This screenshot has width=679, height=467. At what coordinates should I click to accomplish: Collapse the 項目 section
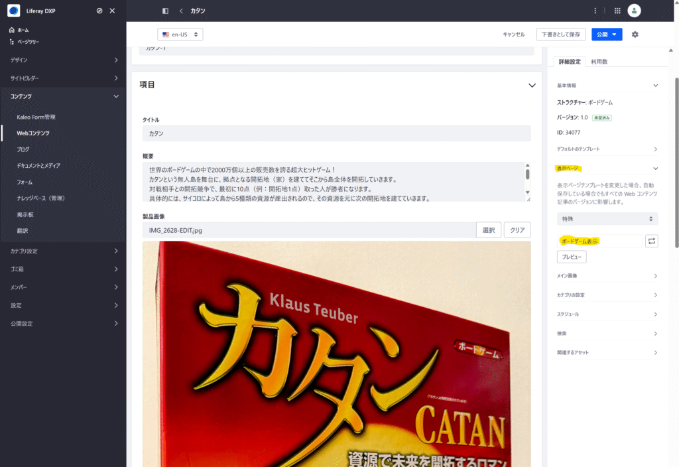pos(531,85)
